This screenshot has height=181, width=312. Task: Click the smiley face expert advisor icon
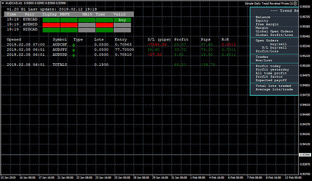click(296, 3)
